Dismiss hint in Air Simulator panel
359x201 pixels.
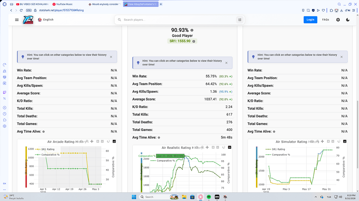pyautogui.click(x=342, y=57)
